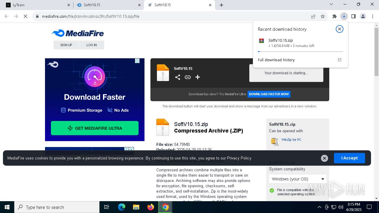
Task: Click the LOG IN button
Action: point(91,45)
